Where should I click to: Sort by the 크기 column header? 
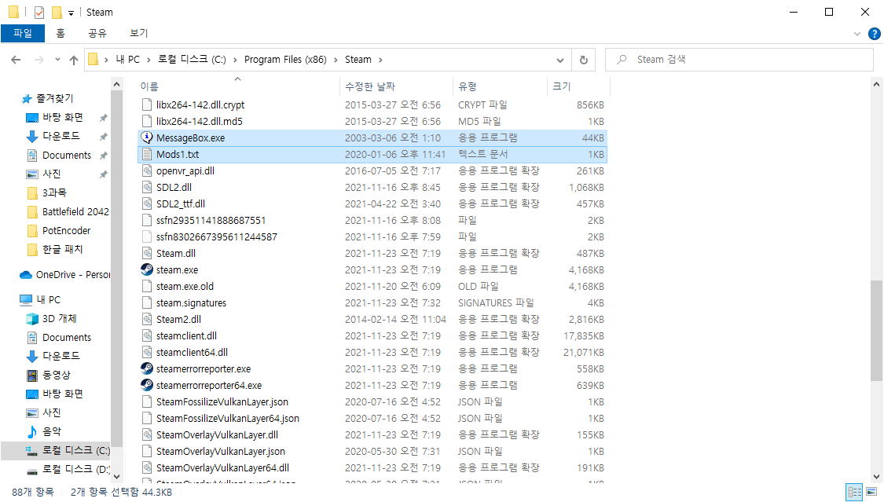point(562,86)
